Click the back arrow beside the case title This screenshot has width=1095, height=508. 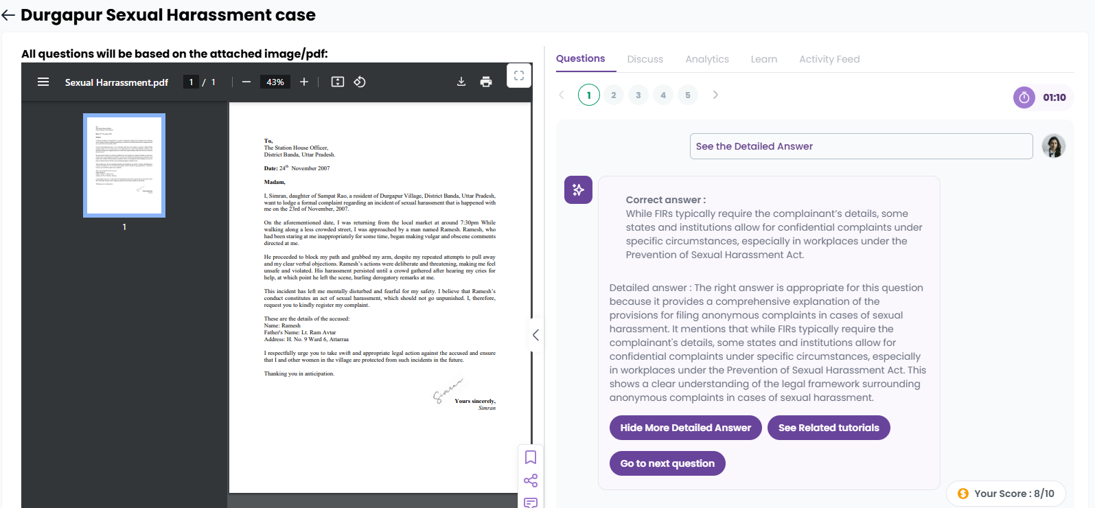tap(9, 15)
